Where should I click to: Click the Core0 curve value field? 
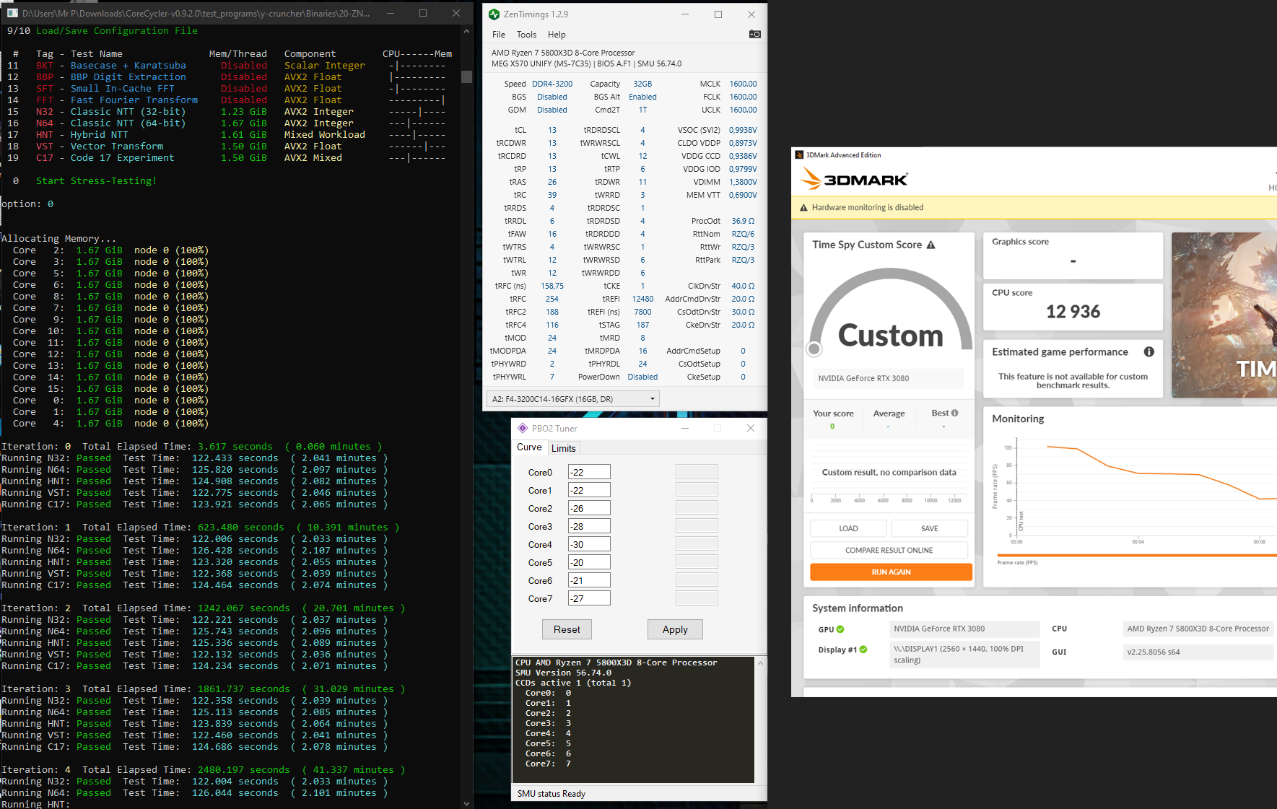[x=589, y=472]
